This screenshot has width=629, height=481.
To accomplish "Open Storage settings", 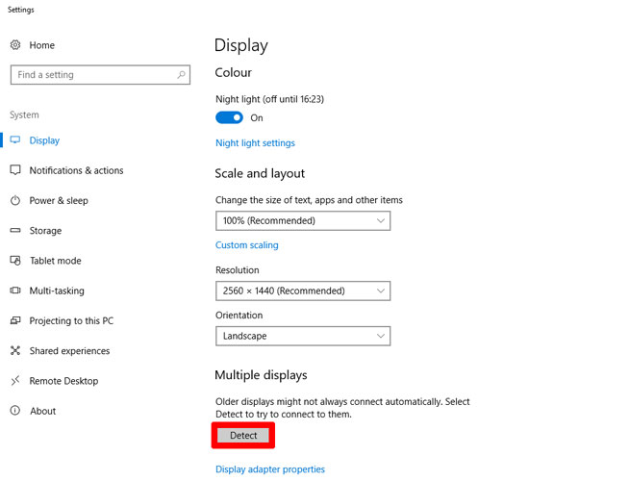I will click(x=45, y=231).
